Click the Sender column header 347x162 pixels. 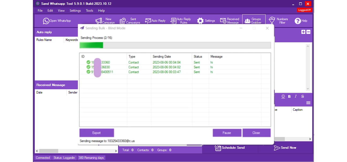73,92
